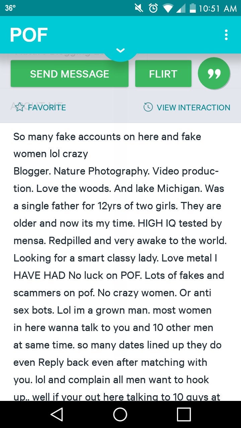Tap the alarm clock status icon
Image resolution: width=241 pixels, height=428 pixels.
pos(153,8)
